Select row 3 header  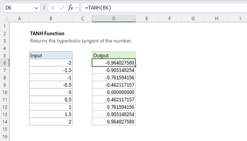point(5,41)
